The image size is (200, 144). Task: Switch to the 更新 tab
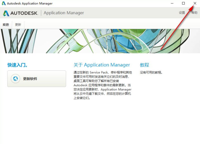18,25
